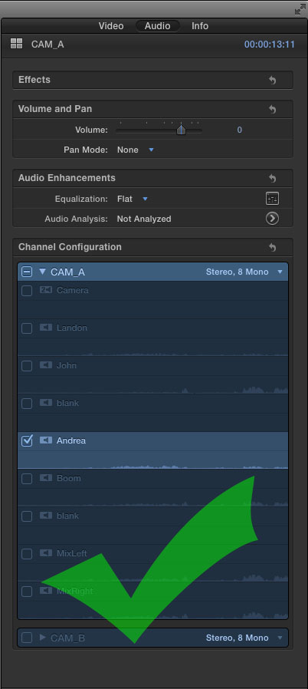
Task: Enable the John channel checkbox
Action: (27, 365)
